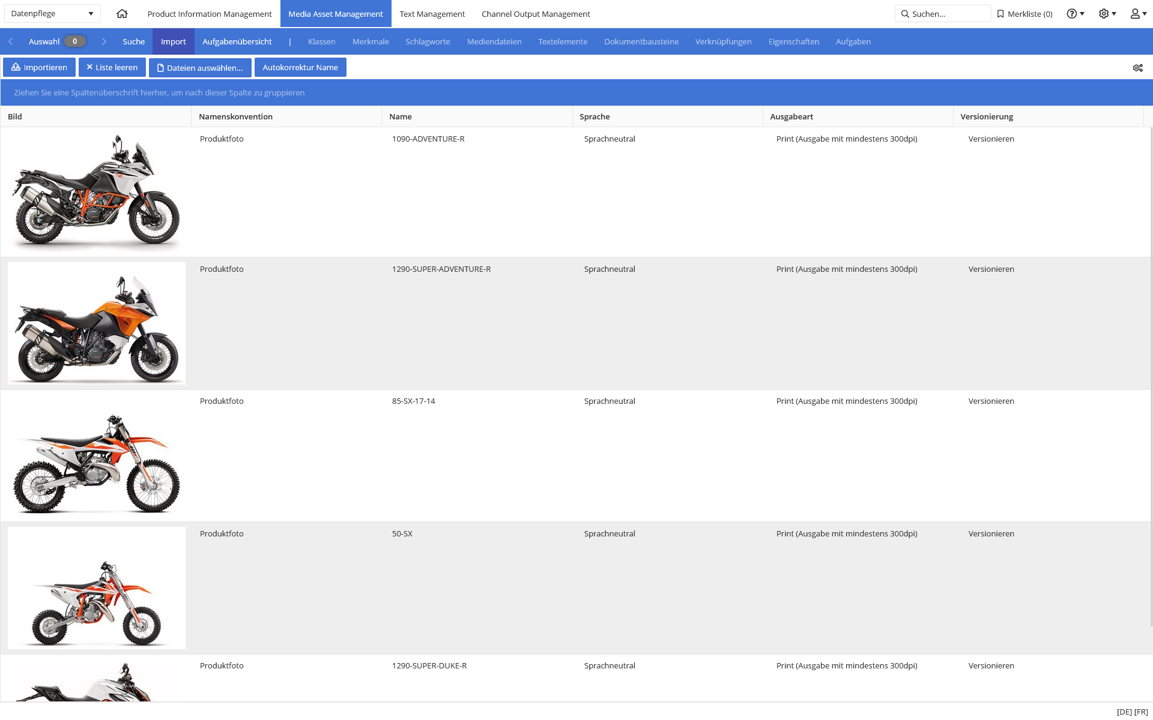Open the user account menu
The width and height of the screenshot is (1153, 720).
pos(1138,13)
